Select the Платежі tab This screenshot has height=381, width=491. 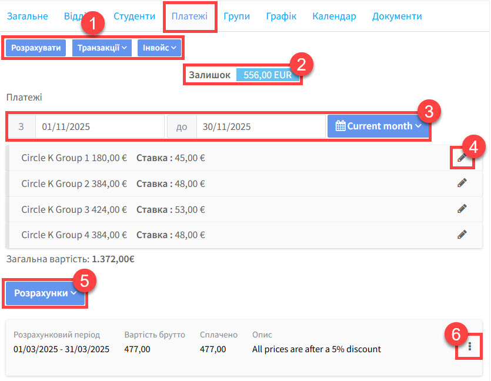(x=189, y=16)
